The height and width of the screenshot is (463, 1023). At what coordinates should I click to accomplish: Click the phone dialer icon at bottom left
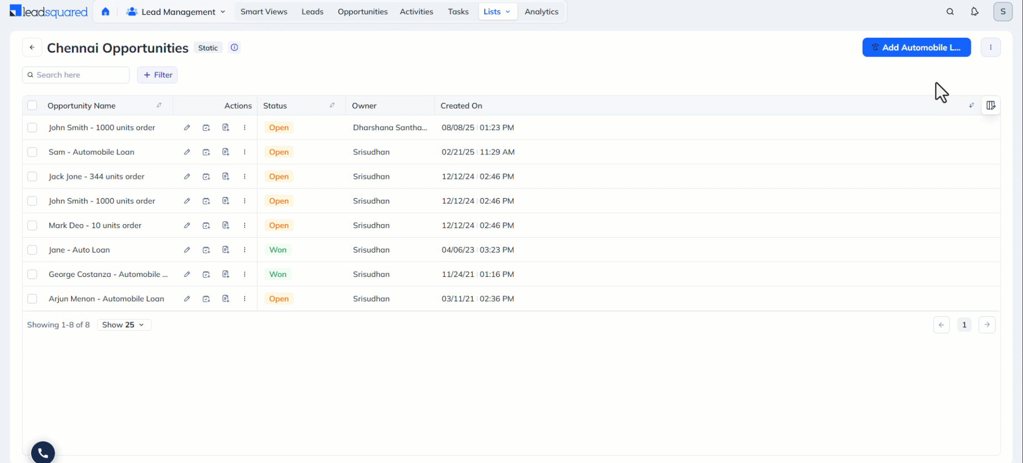43,453
